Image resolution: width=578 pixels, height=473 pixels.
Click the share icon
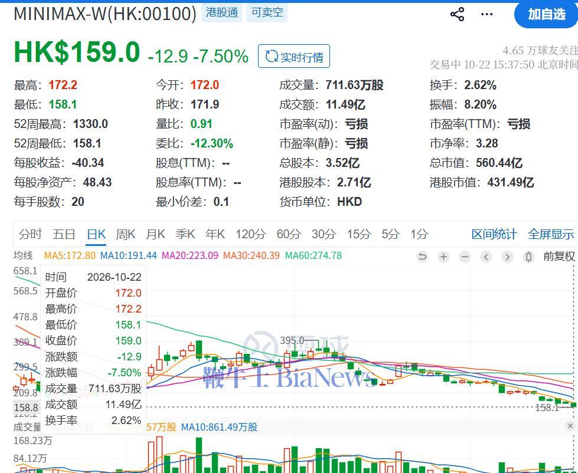[x=457, y=14]
